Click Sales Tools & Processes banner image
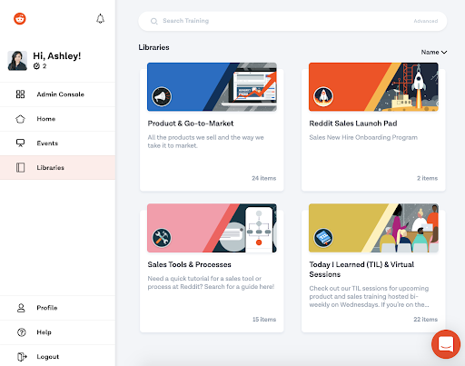 point(212,228)
